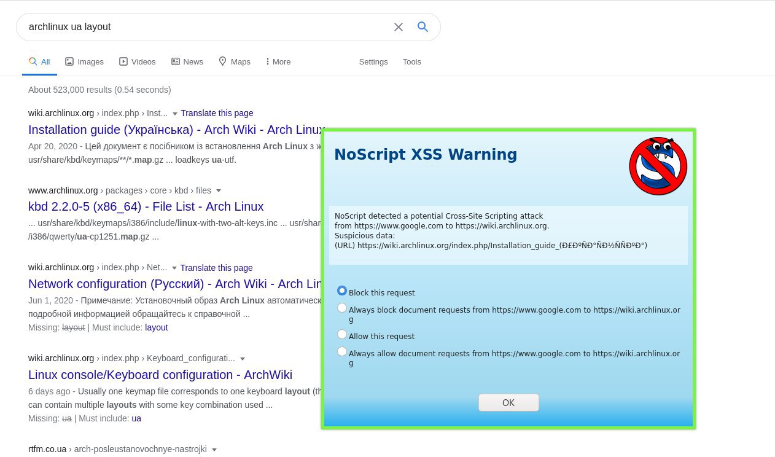The height and width of the screenshot is (457, 775).
Task: Click 'Translate this page' for Network configuration
Action: click(216, 268)
